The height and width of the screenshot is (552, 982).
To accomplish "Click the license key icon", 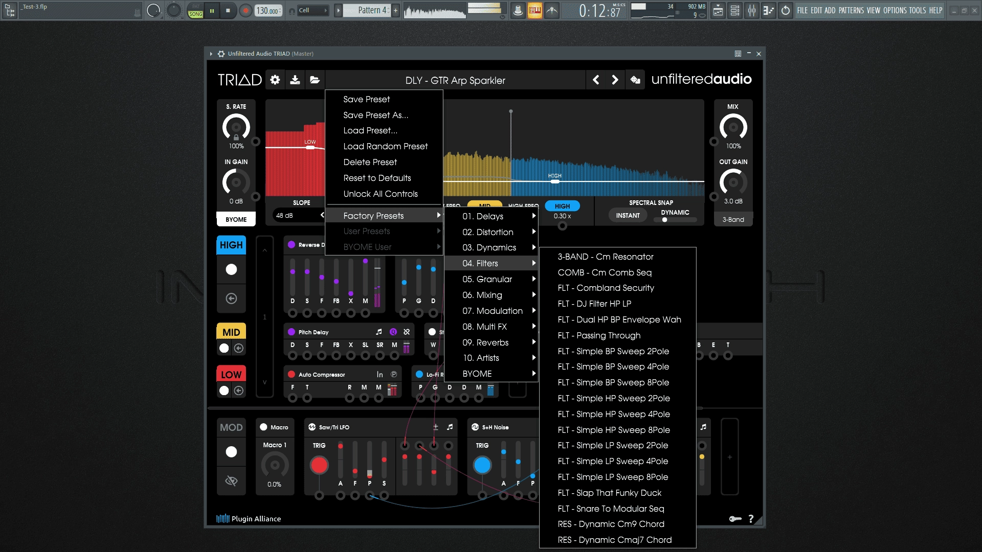I will [x=735, y=519].
